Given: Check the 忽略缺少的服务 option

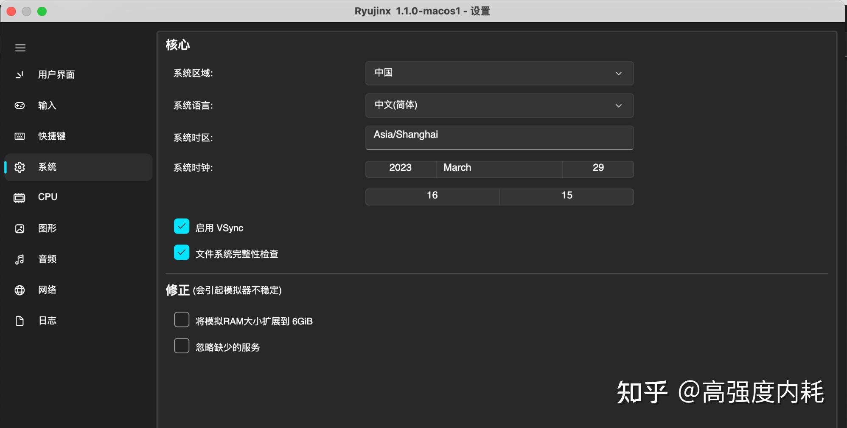Looking at the screenshot, I should (182, 346).
